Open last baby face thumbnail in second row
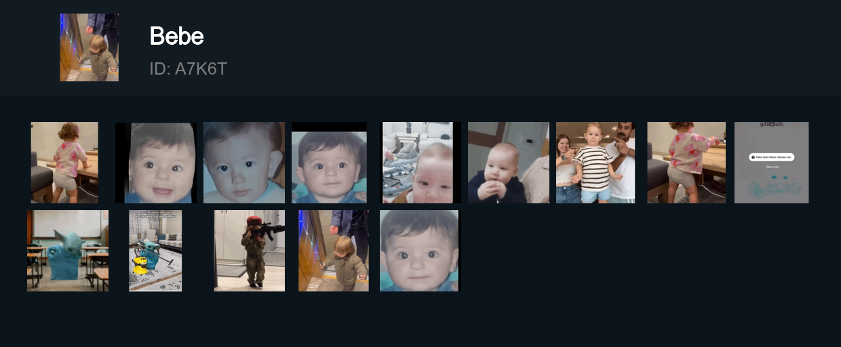 point(419,251)
